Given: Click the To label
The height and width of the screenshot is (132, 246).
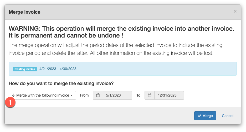Looking at the screenshot, I should [x=138, y=95].
